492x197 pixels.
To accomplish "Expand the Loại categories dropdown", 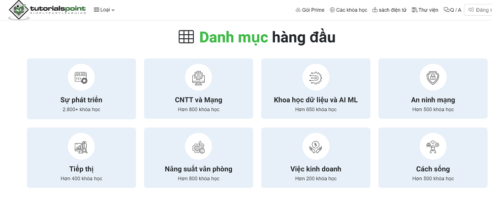I will tap(104, 10).
